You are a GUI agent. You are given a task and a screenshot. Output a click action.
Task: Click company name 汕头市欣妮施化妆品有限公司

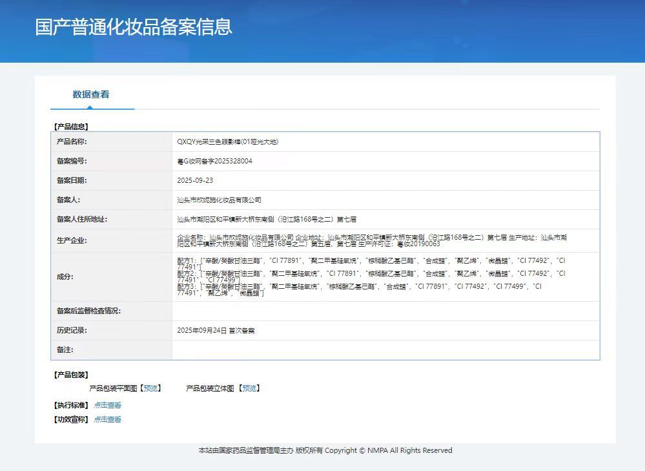(x=220, y=200)
